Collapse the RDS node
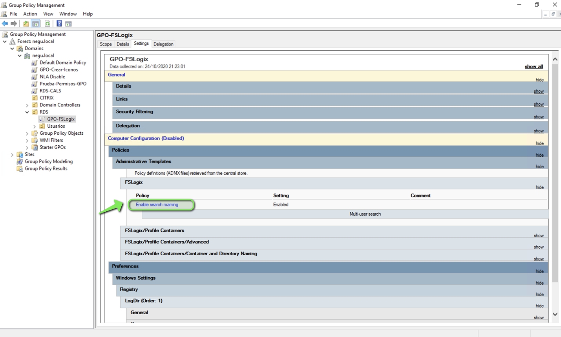 [27, 112]
